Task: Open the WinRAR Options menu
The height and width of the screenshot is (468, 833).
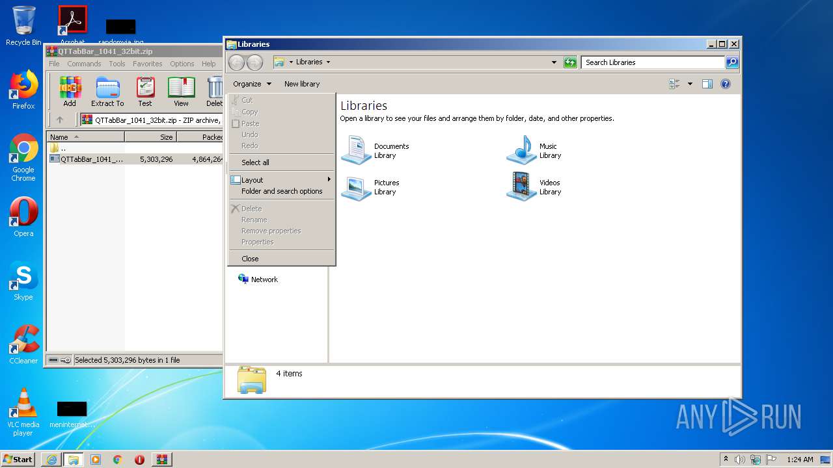Action: [x=182, y=64]
